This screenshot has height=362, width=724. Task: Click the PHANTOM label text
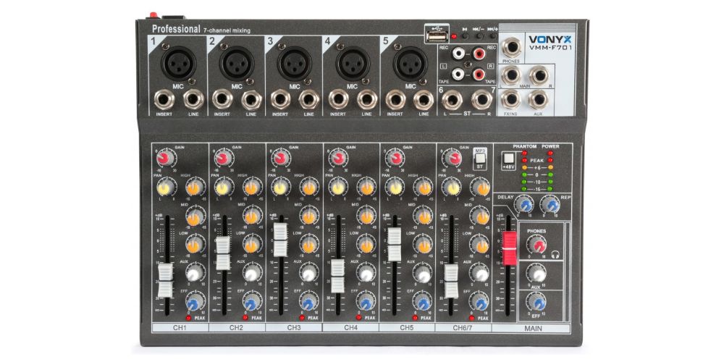click(524, 146)
